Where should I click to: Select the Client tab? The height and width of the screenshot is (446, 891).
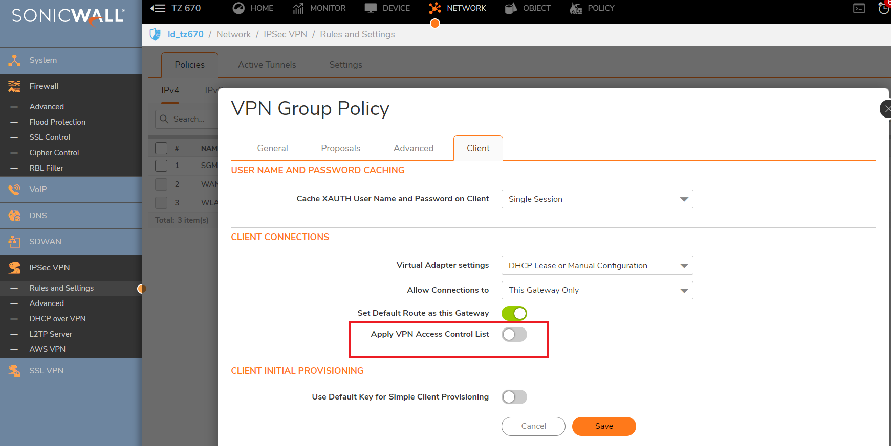[x=478, y=148]
